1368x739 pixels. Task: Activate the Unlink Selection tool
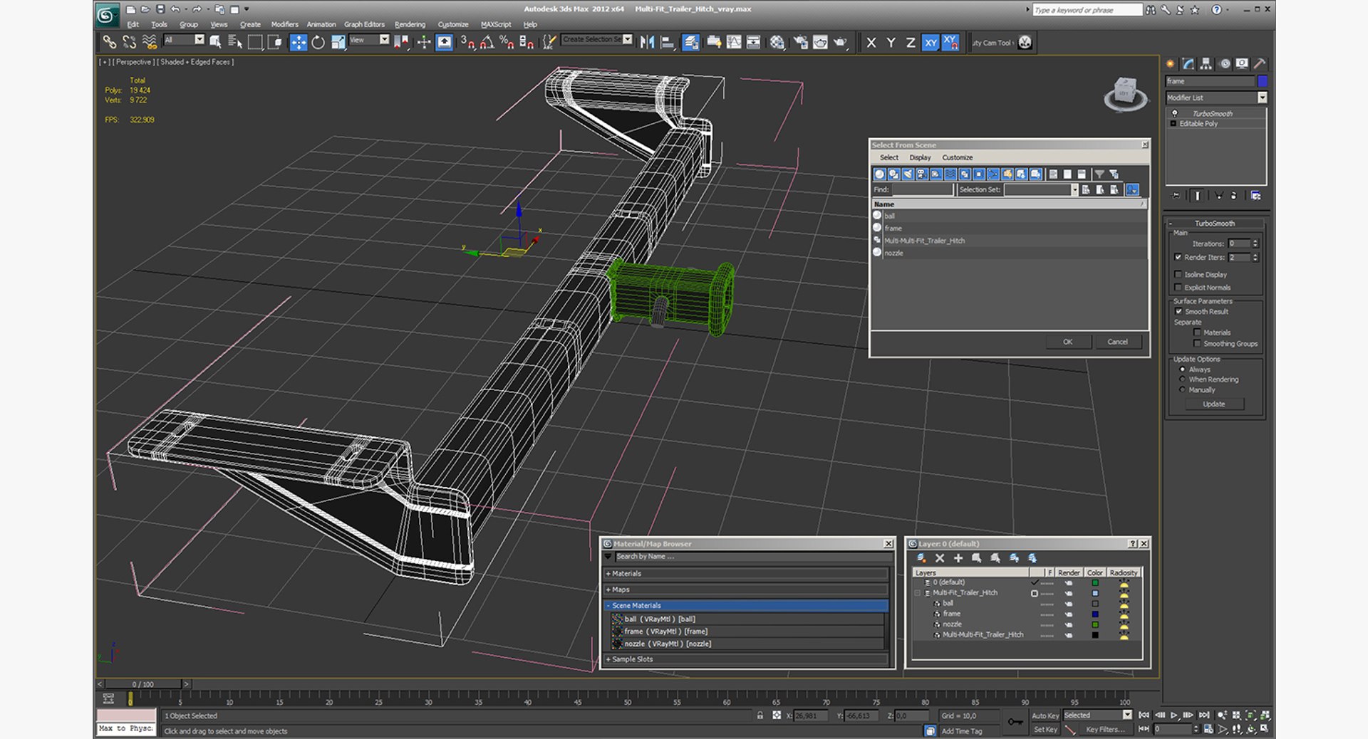click(129, 42)
